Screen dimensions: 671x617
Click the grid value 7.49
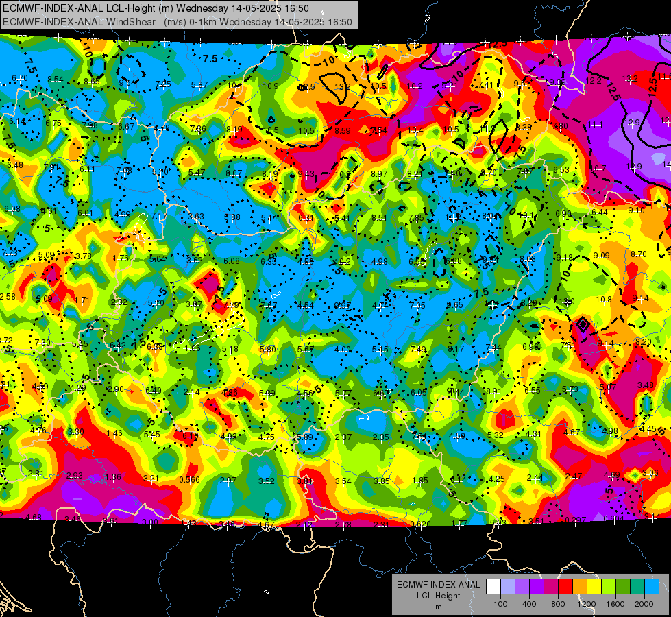tap(418, 350)
